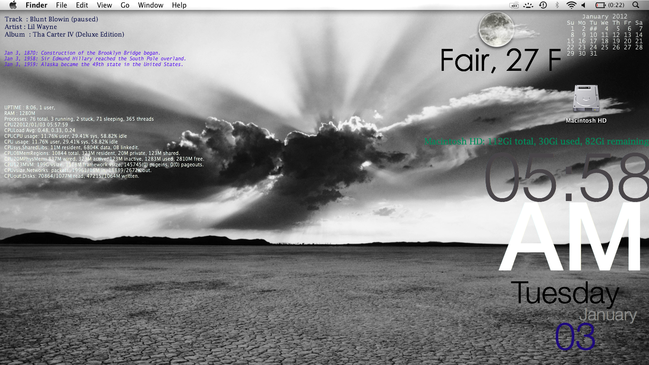Click the green disk usage text line
649x365 pixels.
point(537,141)
